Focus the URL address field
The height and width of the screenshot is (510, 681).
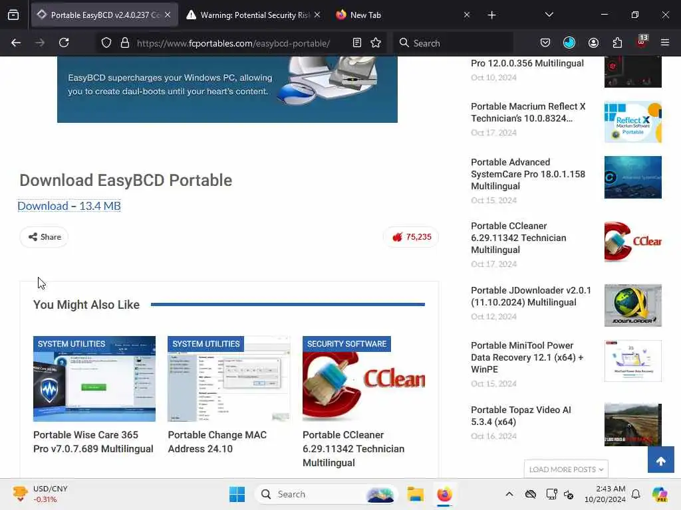233,43
